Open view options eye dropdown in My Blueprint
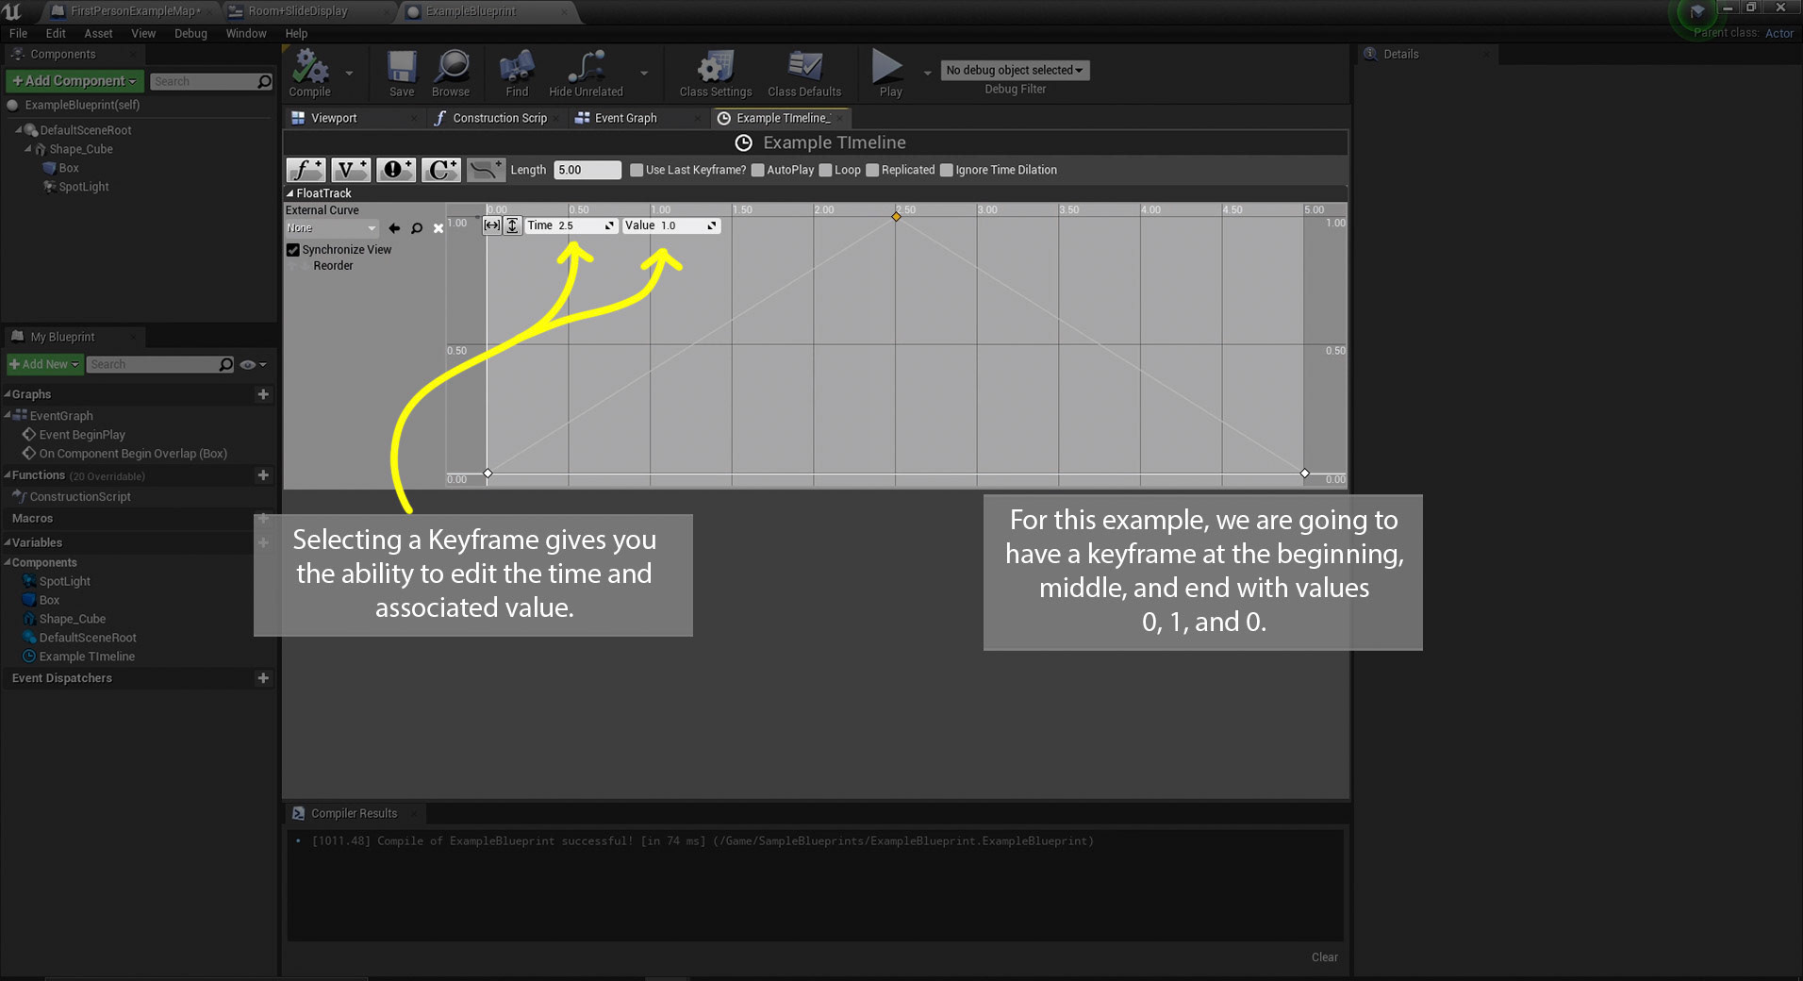The width and height of the screenshot is (1803, 981). pos(253,364)
